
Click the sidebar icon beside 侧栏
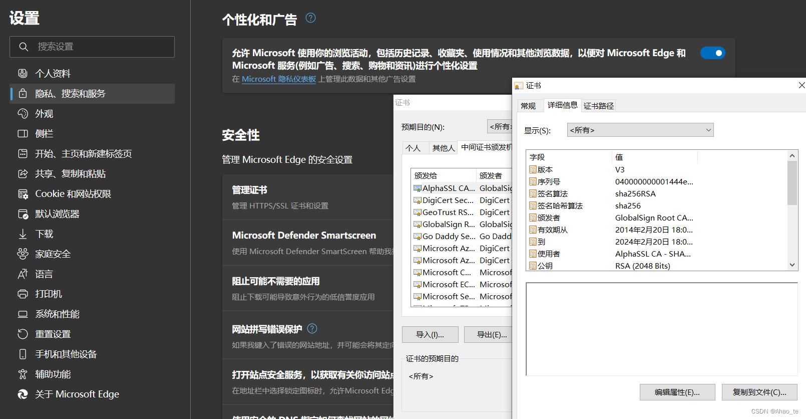23,133
